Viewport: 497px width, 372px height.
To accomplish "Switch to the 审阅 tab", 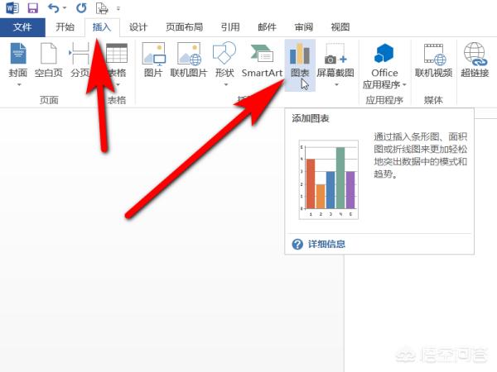I will coord(304,27).
